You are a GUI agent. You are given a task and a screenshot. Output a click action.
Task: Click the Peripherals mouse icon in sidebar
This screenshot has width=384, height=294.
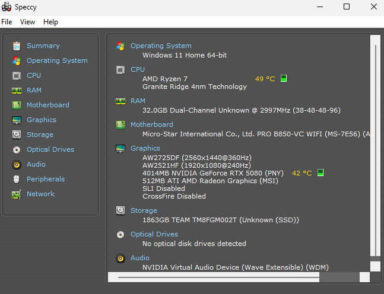coord(17,179)
